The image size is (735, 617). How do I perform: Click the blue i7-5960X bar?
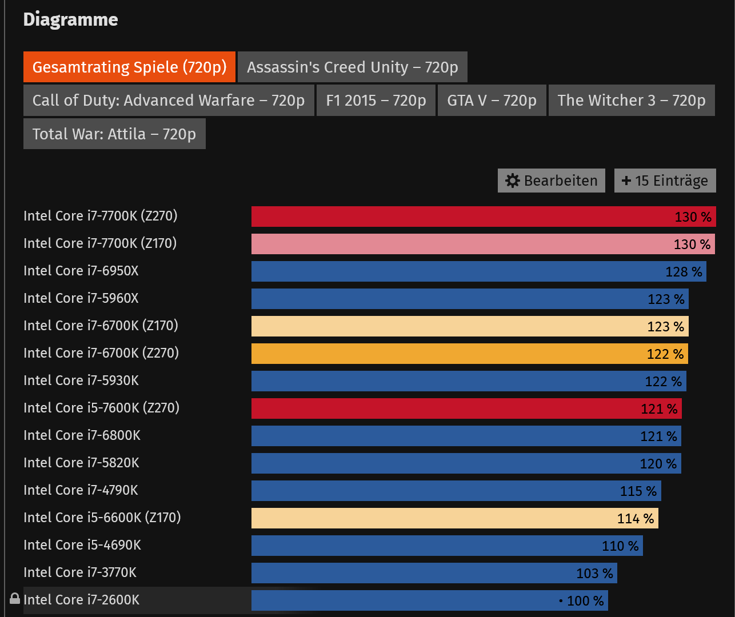pos(470,299)
